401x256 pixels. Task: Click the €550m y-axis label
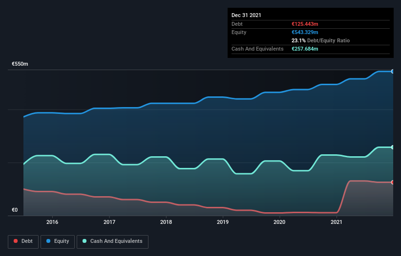click(20, 64)
